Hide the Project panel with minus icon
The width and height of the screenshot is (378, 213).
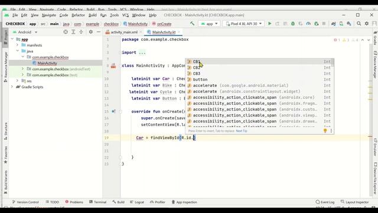[x=99, y=32]
